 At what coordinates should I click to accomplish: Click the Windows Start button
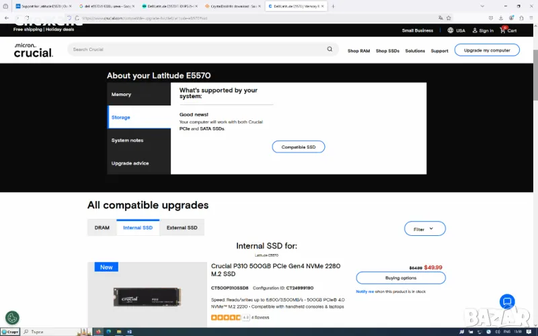pos(11,331)
